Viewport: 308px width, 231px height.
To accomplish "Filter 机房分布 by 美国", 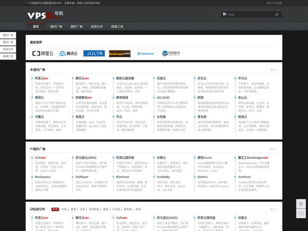I will 106,209.
